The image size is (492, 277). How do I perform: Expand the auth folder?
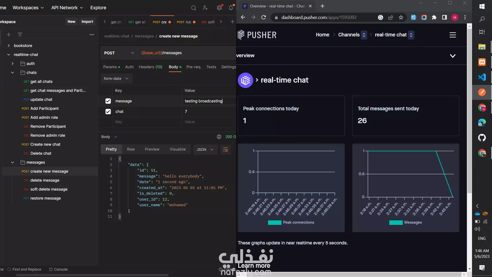coord(13,64)
